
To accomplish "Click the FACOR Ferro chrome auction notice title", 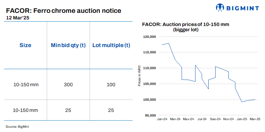I will pos(64,11).
